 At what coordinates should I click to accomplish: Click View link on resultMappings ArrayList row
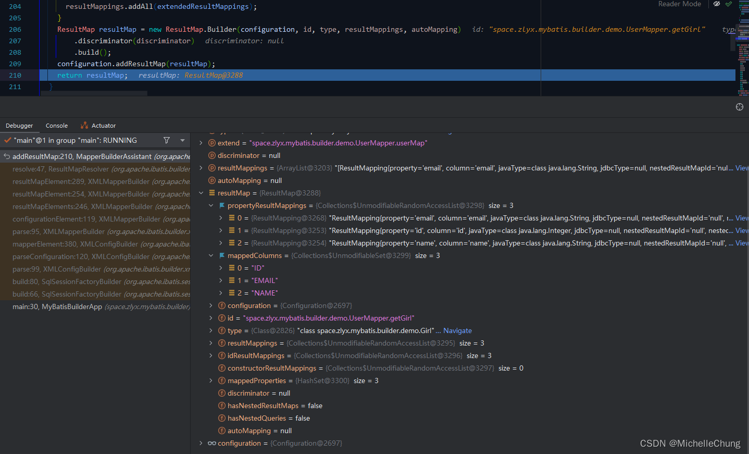(x=742, y=168)
